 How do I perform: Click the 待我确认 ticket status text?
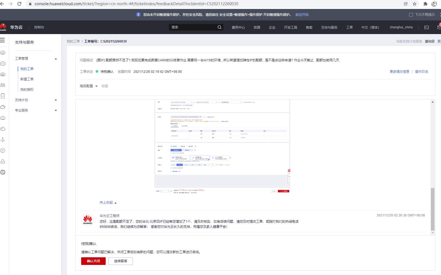(107, 72)
